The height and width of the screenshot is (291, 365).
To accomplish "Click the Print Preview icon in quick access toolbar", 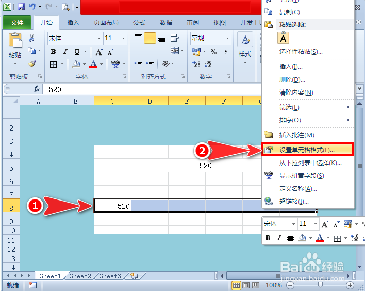I will [65, 7].
